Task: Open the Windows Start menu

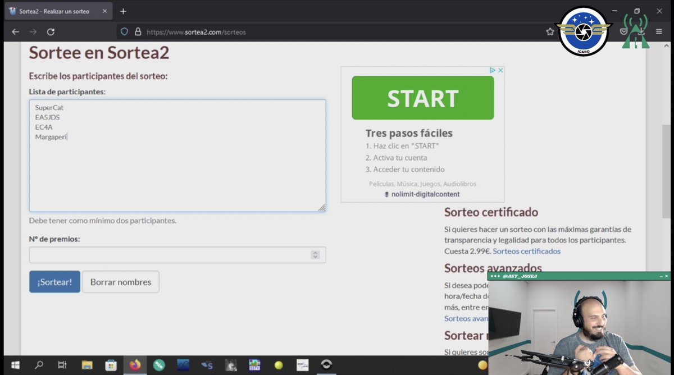Action: 15,365
